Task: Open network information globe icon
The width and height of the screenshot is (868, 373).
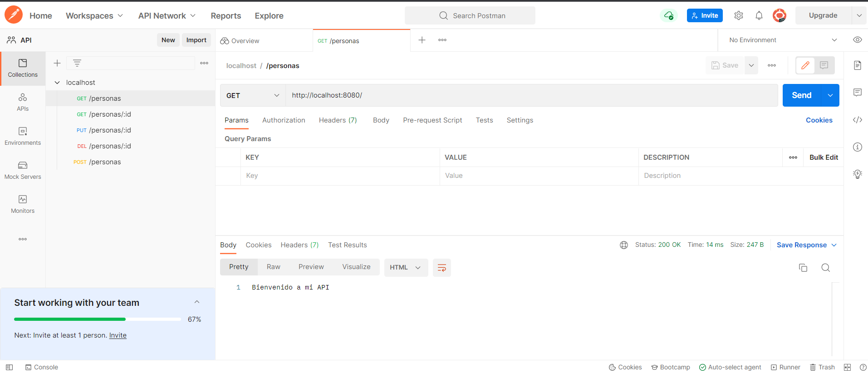Action: (624, 245)
